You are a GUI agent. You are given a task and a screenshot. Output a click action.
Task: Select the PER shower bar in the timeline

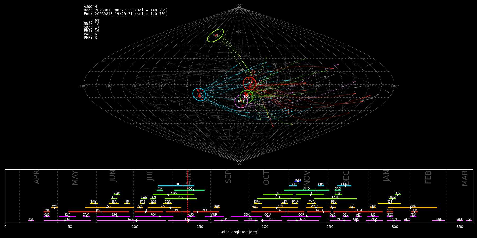click(x=180, y=199)
